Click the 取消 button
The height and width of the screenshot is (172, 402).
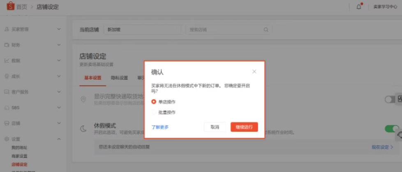tap(215, 127)
